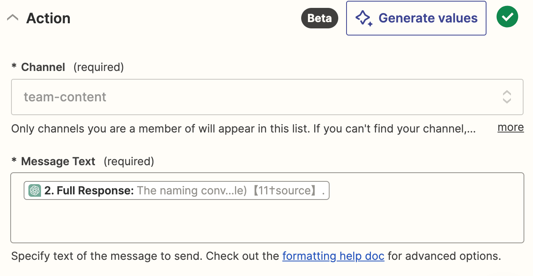The width and height of the screenshot is (533, 276).
Task: Click the Beta badge
Action: coord(319,19)
